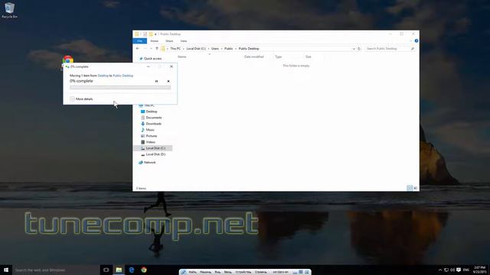
Task: Launch Google Chrome from taskbar
Action: tap(144, 270)
